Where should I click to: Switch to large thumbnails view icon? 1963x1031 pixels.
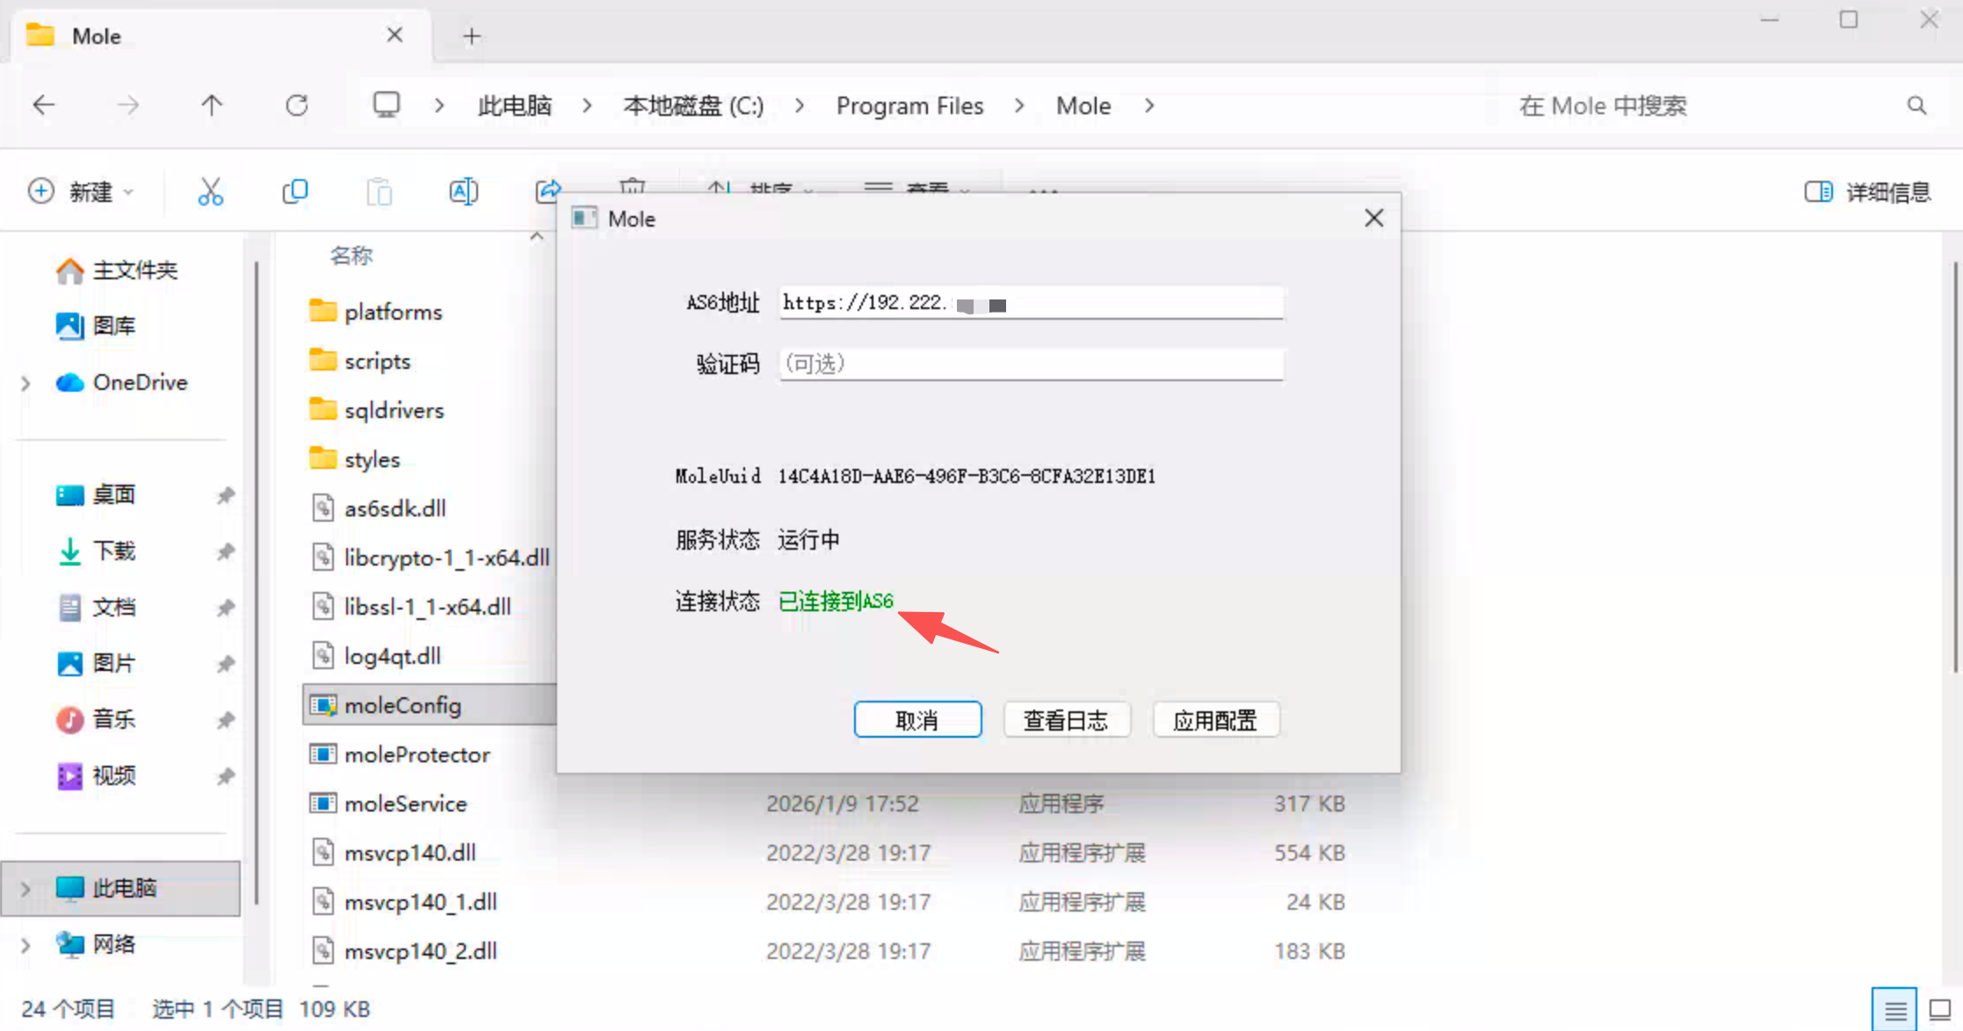pyautogui.click(x=1939, y=1010)
